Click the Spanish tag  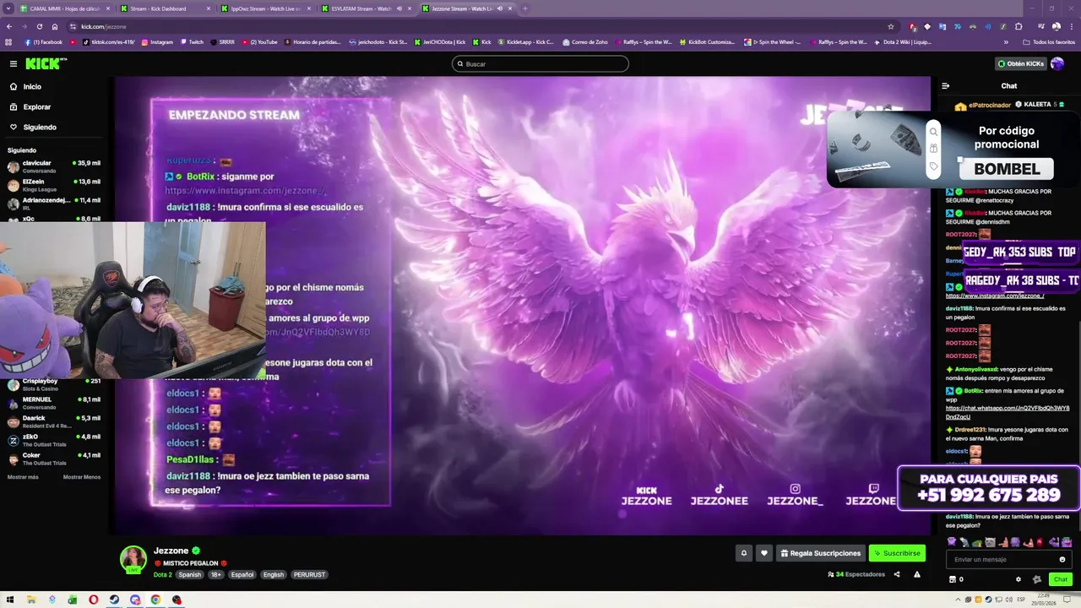pos(190,574)
